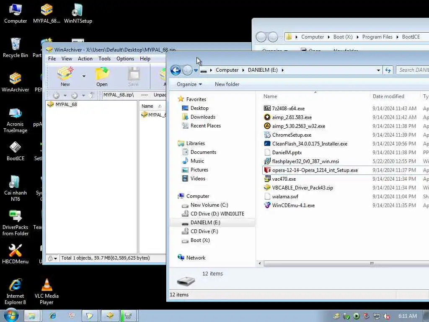Image resolution: width=429 pixels, height=322 pixels.
Task: Select VBCABLE_Driver_Pack43.zip file
Action: (x=302, y=188)
